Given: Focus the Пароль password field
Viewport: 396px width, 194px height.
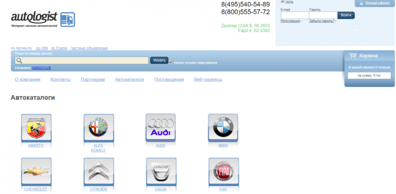Looking at the screenshot, I should (x=323, y=16).
